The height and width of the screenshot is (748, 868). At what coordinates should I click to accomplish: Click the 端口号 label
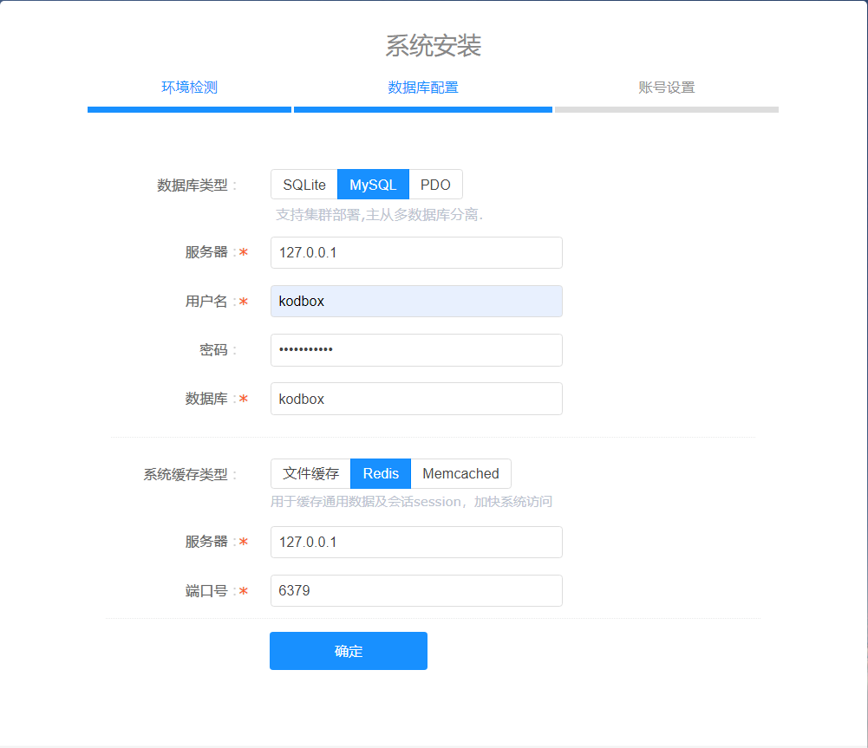point(206,591)
